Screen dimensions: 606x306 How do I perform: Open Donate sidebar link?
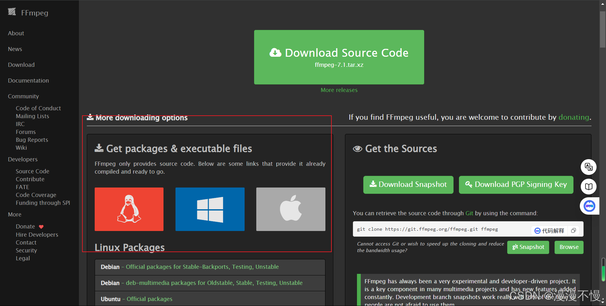pos(25,226)
